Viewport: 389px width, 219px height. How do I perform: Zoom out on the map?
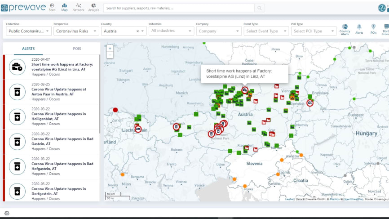coord(110,55)
